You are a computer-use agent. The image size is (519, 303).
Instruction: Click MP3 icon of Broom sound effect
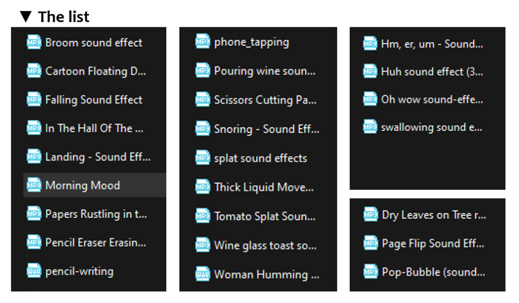point(34,43)
